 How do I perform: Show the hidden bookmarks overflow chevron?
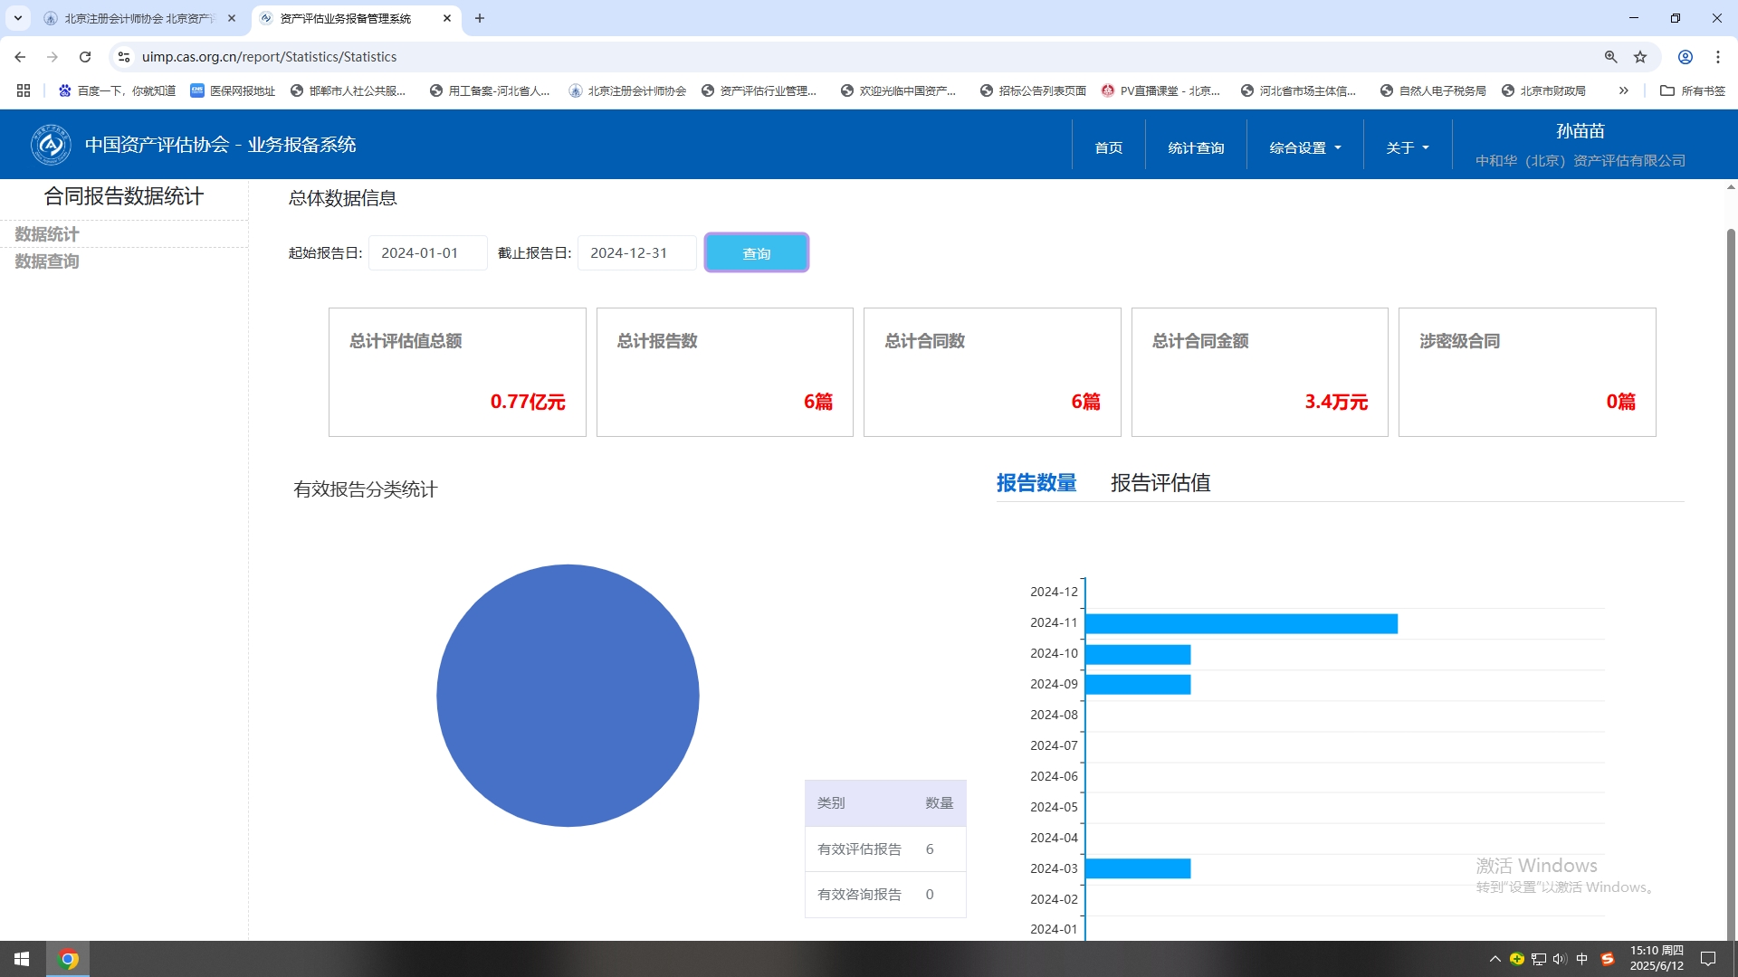coord(1624,90)
